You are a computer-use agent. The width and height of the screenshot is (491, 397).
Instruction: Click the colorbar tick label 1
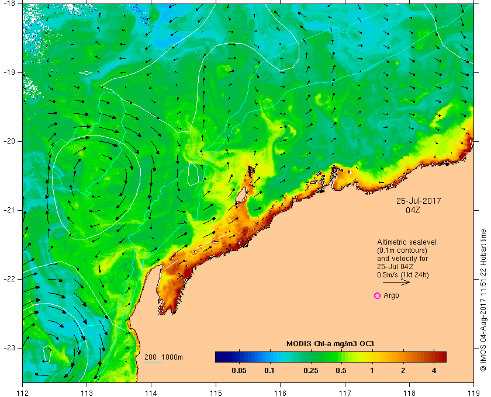[372, 371]
